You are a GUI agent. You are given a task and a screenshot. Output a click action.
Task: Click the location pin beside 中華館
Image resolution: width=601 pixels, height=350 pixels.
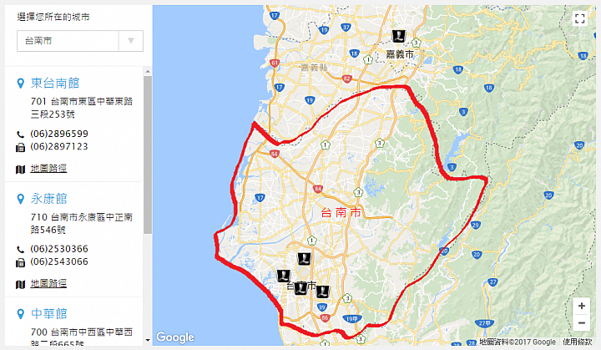pyautogui.click(x=21, y=314)
